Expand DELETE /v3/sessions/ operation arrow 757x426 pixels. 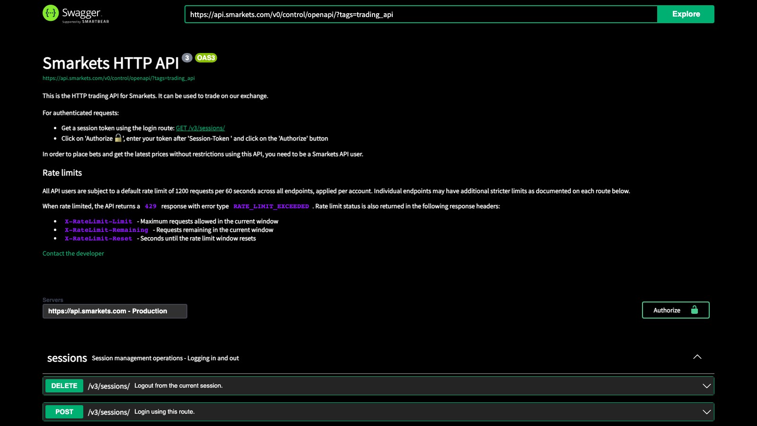tap(706, 386)
